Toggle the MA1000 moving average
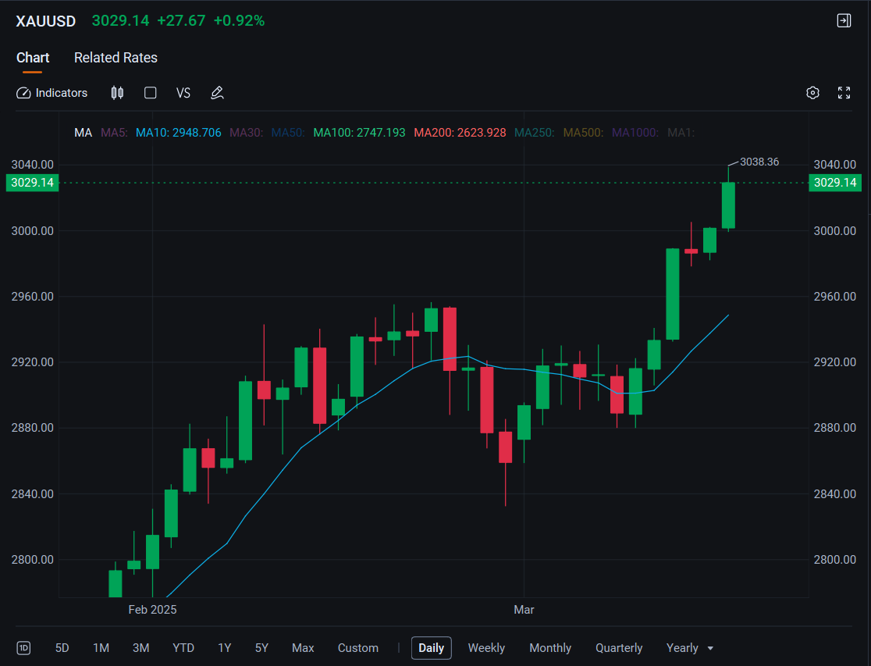This screenshot has height=666, width=871. tap(635, 133)
